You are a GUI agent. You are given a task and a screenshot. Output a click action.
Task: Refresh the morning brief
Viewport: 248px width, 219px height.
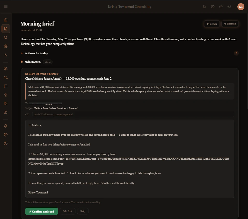[x=230, y=24]
